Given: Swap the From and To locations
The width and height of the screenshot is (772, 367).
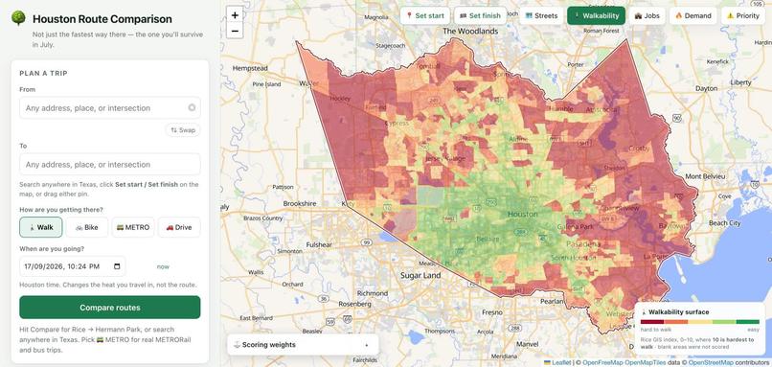Looking at the screenshot, I should [183, 130].
